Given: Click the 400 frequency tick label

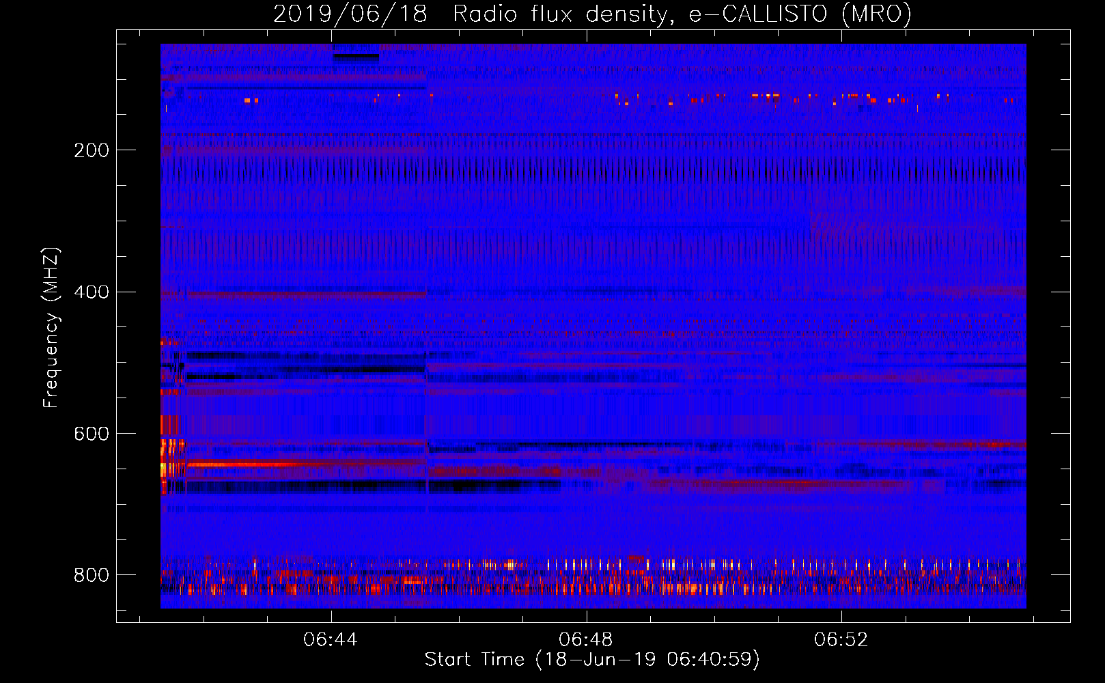Looking at the screenshot, I should pos(92,292).
